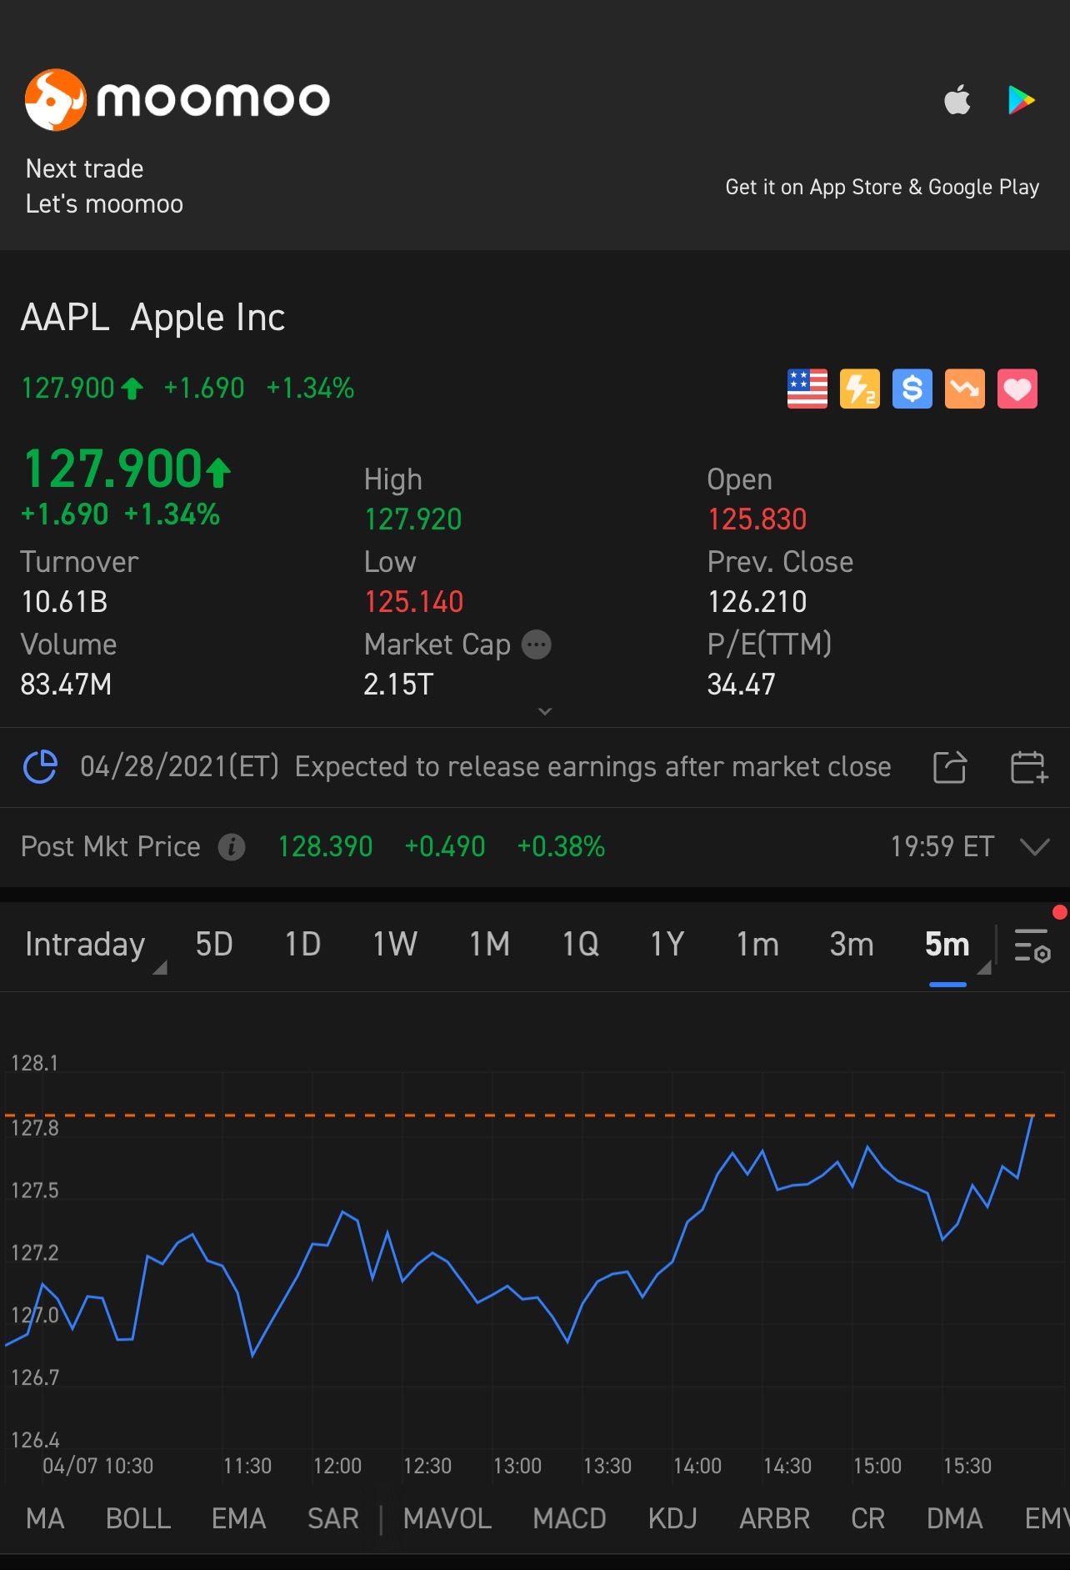
Task: Switch to the 1M chart tab
Action: pos(489,945)
